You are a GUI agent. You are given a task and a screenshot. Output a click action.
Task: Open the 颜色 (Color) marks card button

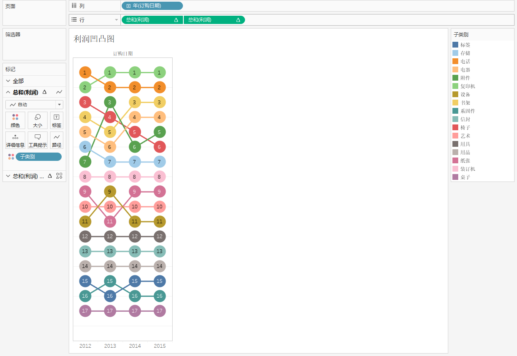(x=15, y=120)
